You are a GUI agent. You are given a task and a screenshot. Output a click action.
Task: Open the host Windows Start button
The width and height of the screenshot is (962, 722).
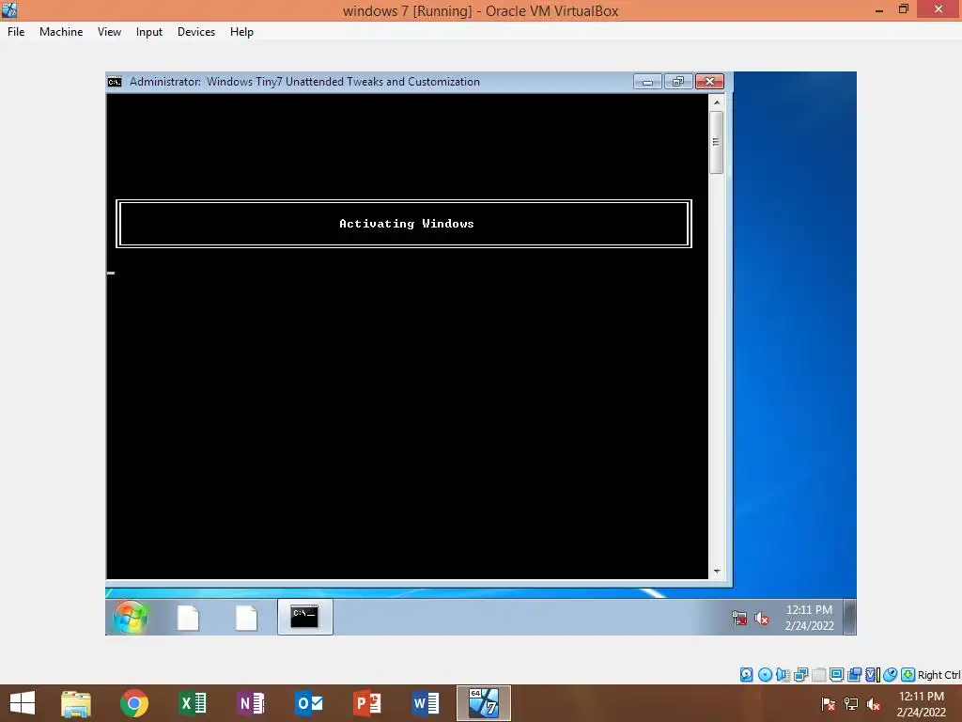click(x=23, y=703)
